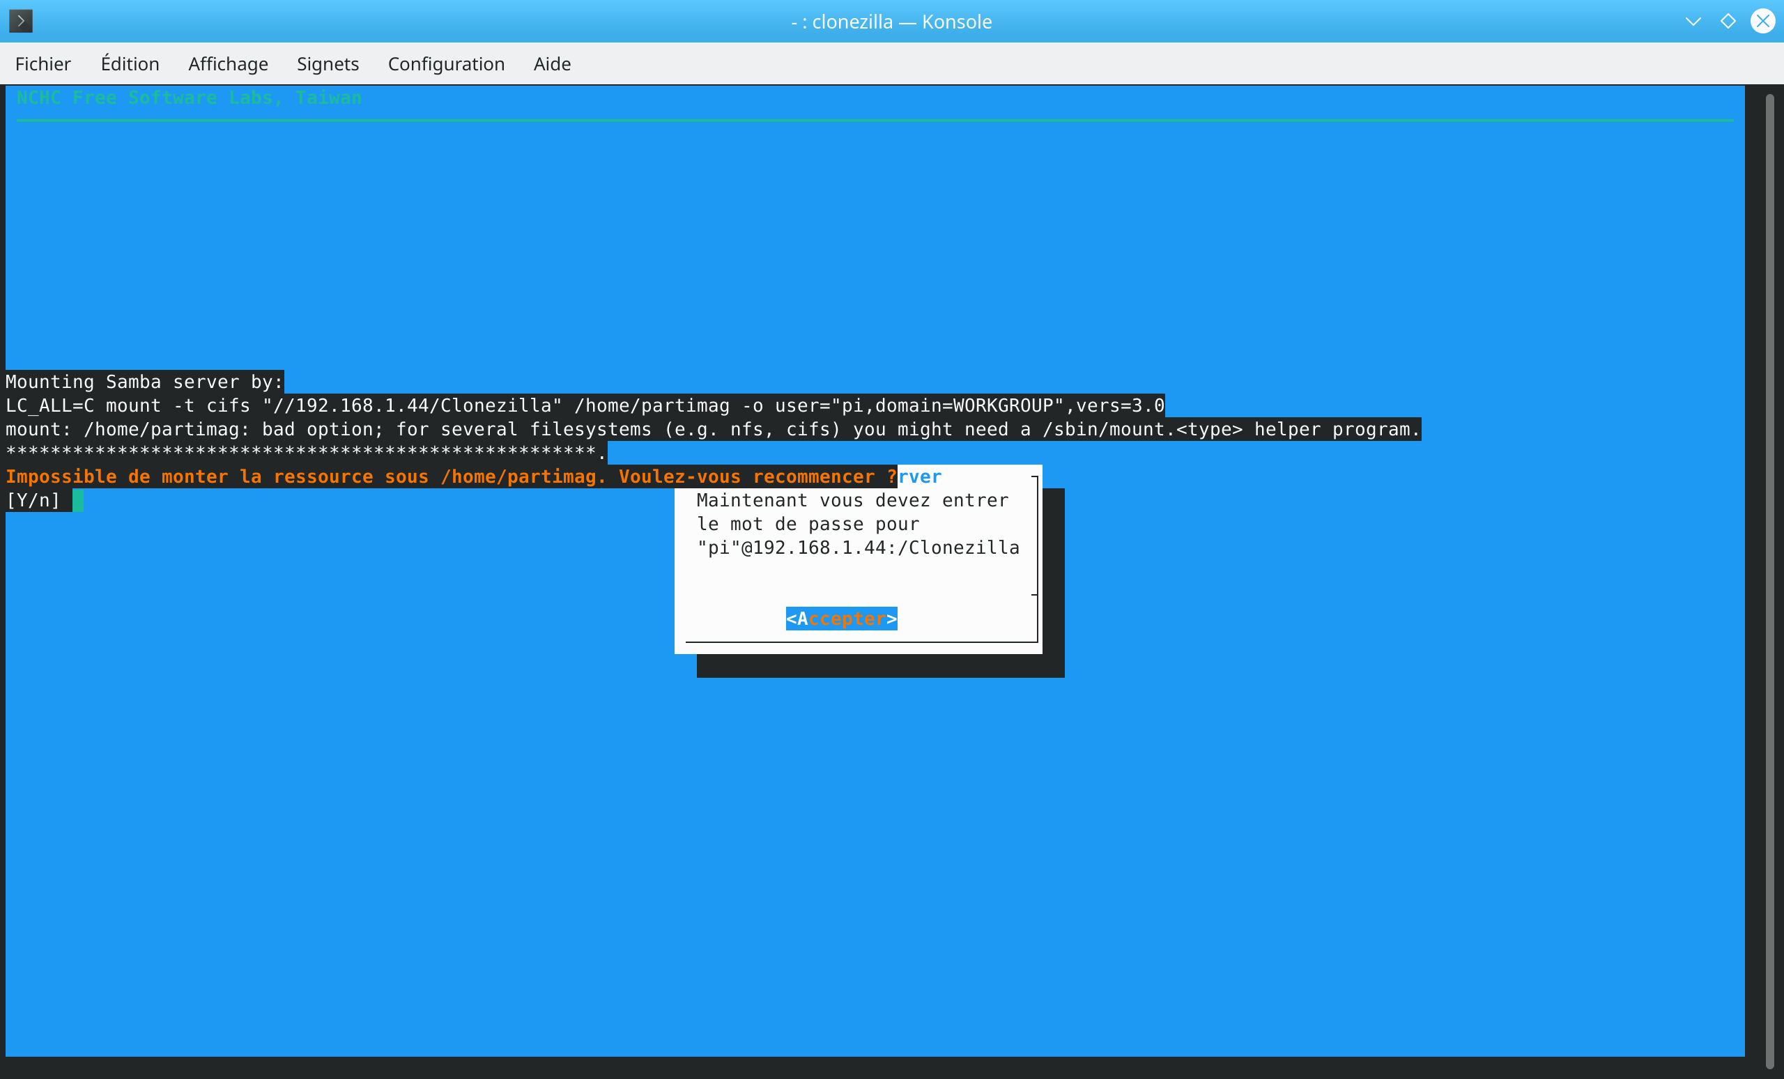Open the Configuration menu

446,63
